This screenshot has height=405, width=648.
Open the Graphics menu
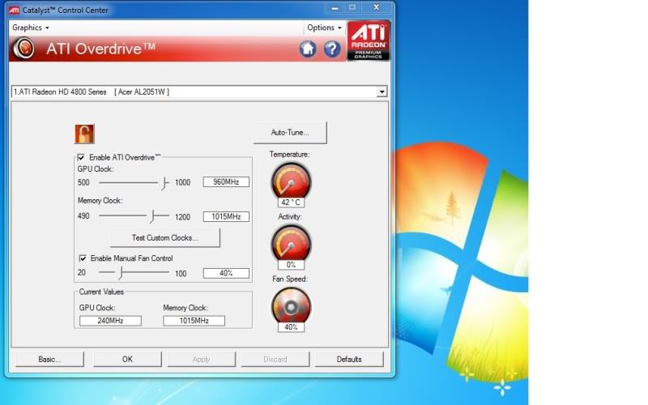click(x=31, y=28)
